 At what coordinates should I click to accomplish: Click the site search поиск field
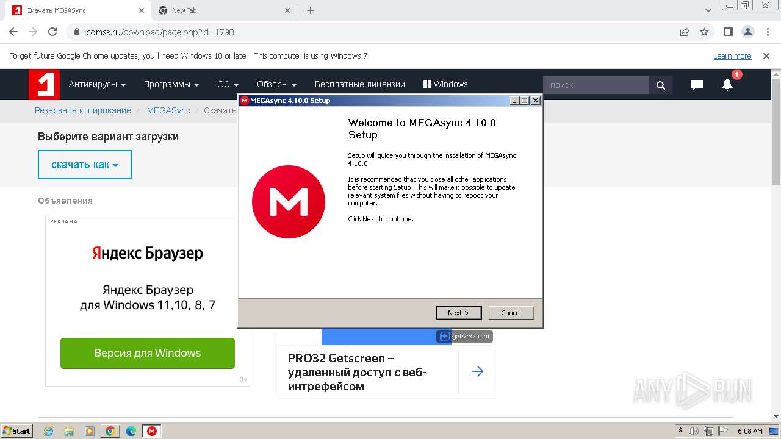pos(596,85)
